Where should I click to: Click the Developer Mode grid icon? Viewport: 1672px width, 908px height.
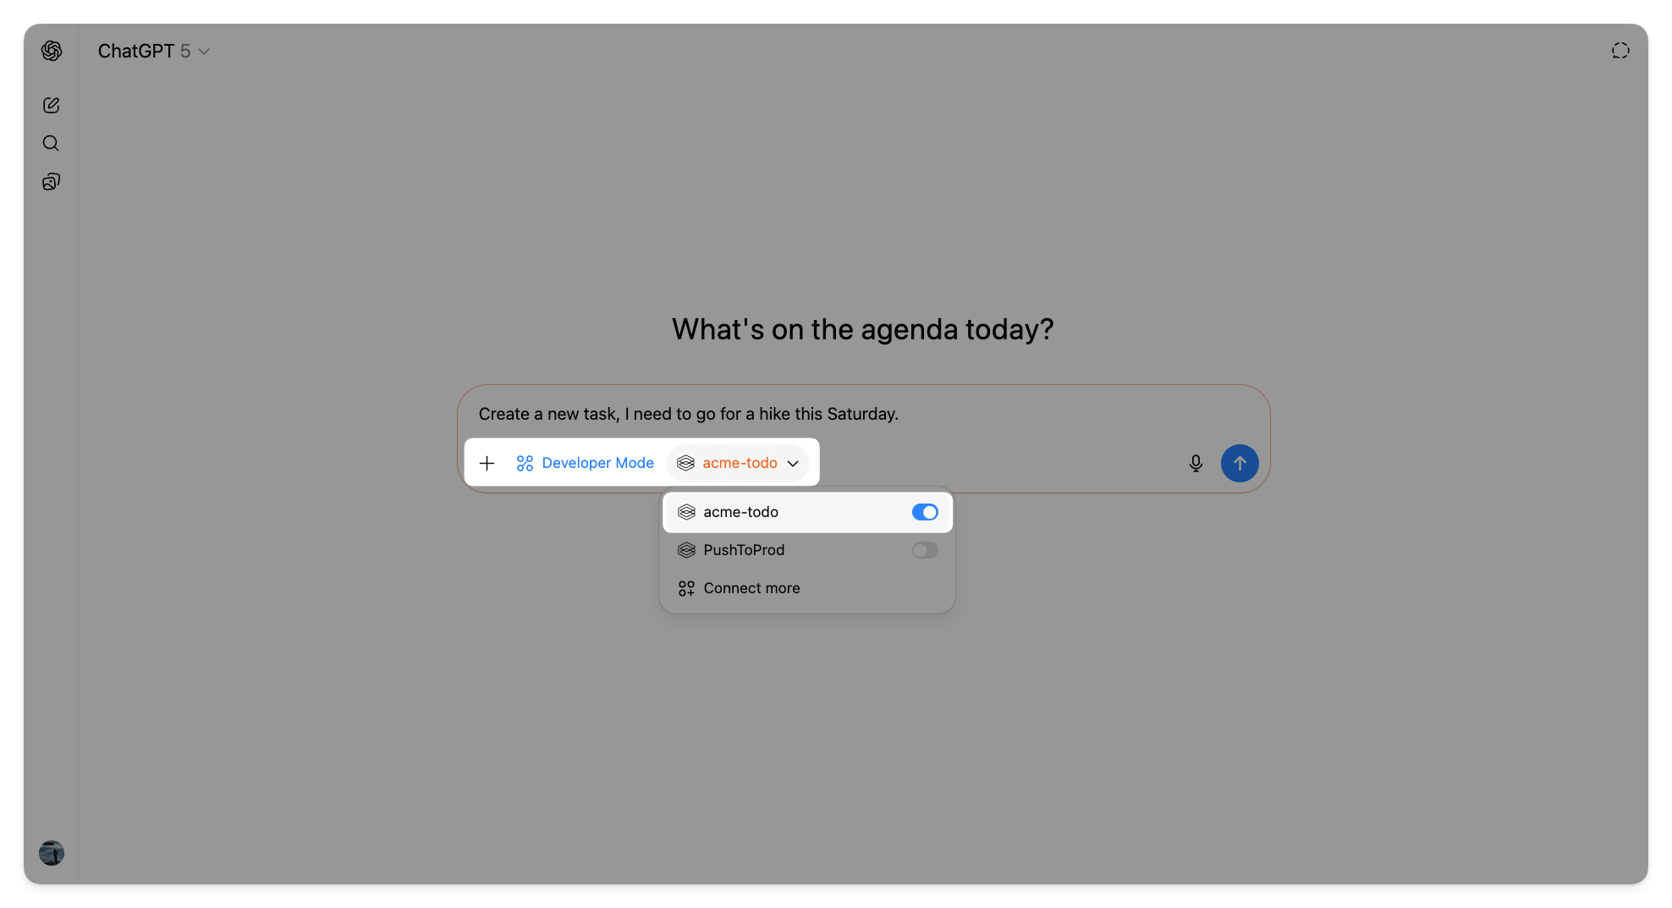tap(523, 463)
